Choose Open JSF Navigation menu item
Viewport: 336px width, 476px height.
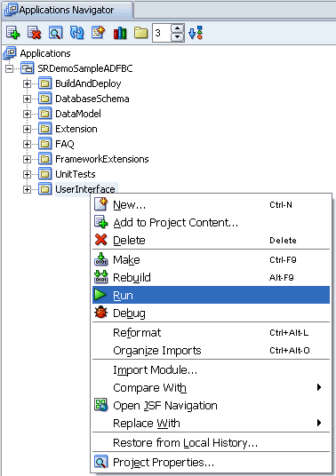(x=212, y=405)
